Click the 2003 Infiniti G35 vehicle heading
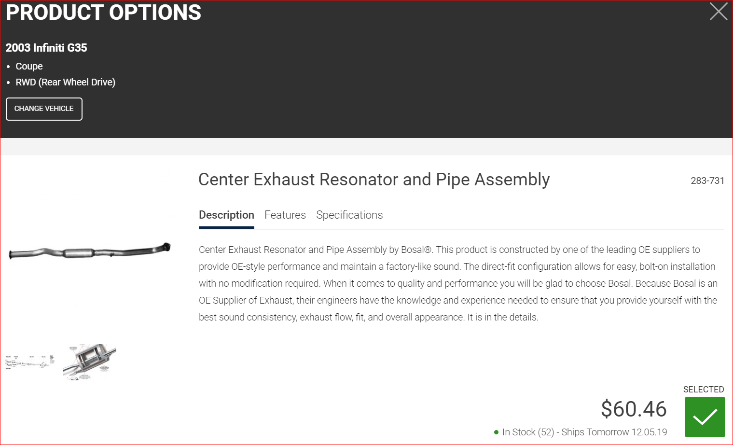This screenshot has height=445, width=733. point(46,48)
